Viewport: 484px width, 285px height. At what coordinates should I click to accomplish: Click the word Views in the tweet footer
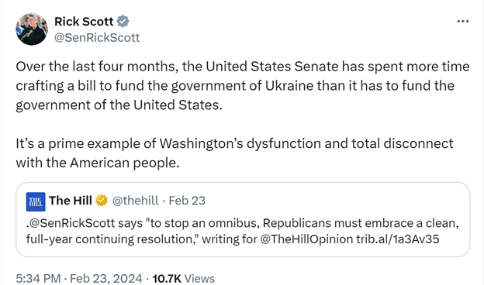199,279
